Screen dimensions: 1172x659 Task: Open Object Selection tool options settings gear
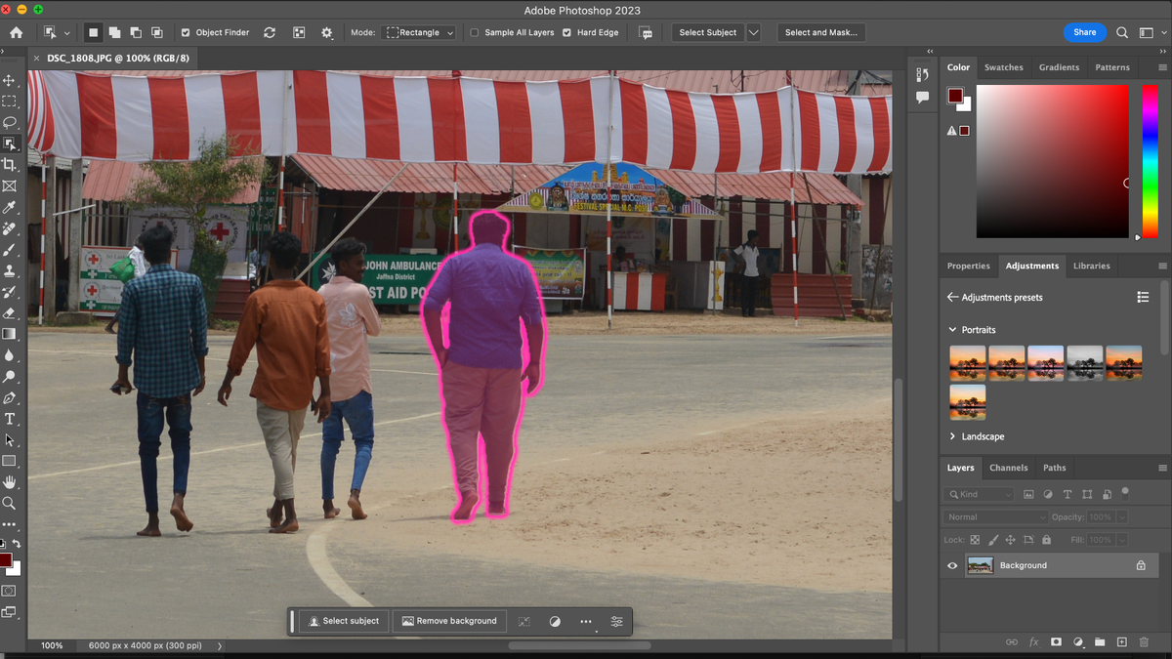326,32
